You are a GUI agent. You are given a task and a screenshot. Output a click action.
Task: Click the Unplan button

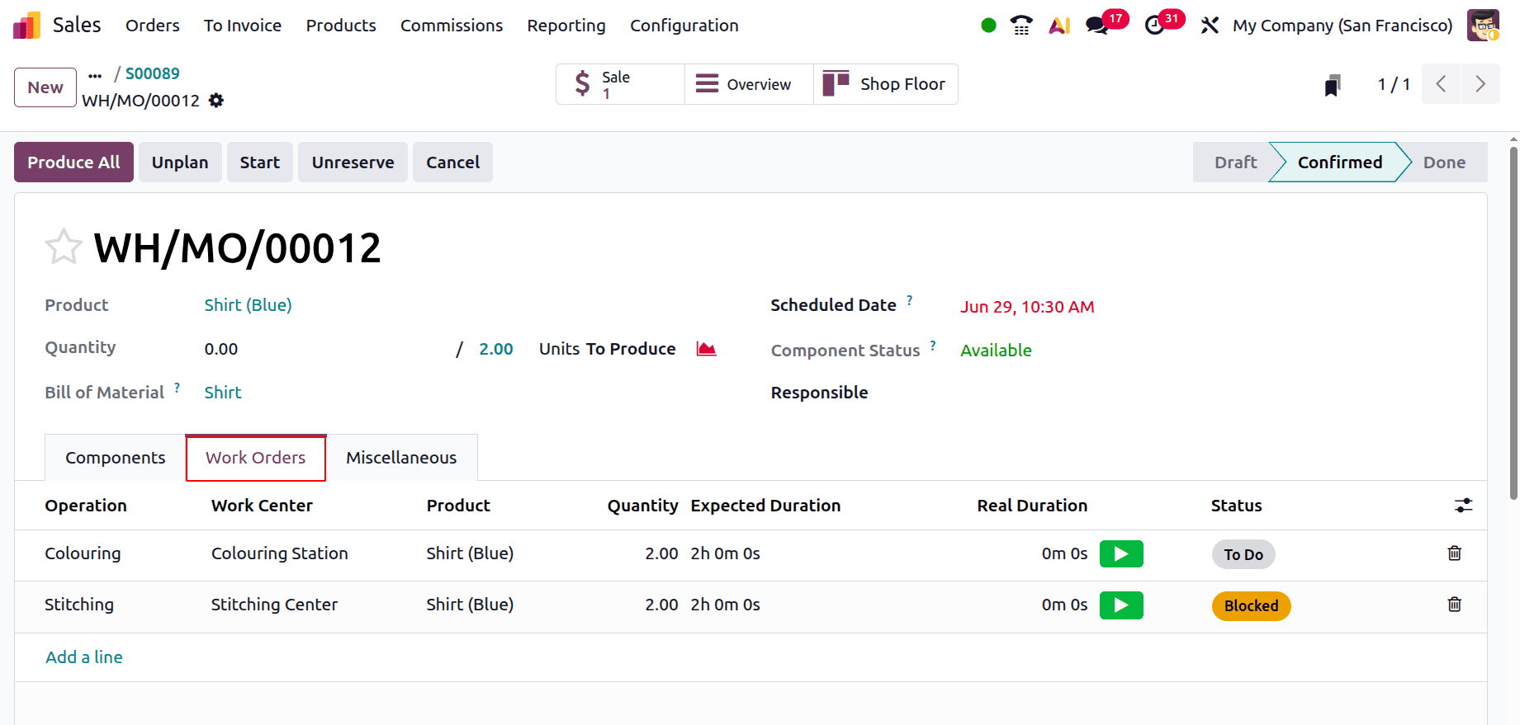pos(180,162)
